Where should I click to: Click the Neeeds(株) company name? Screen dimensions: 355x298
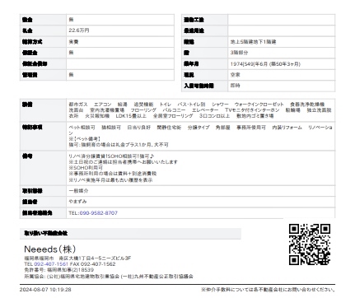(x=50, y=249)
